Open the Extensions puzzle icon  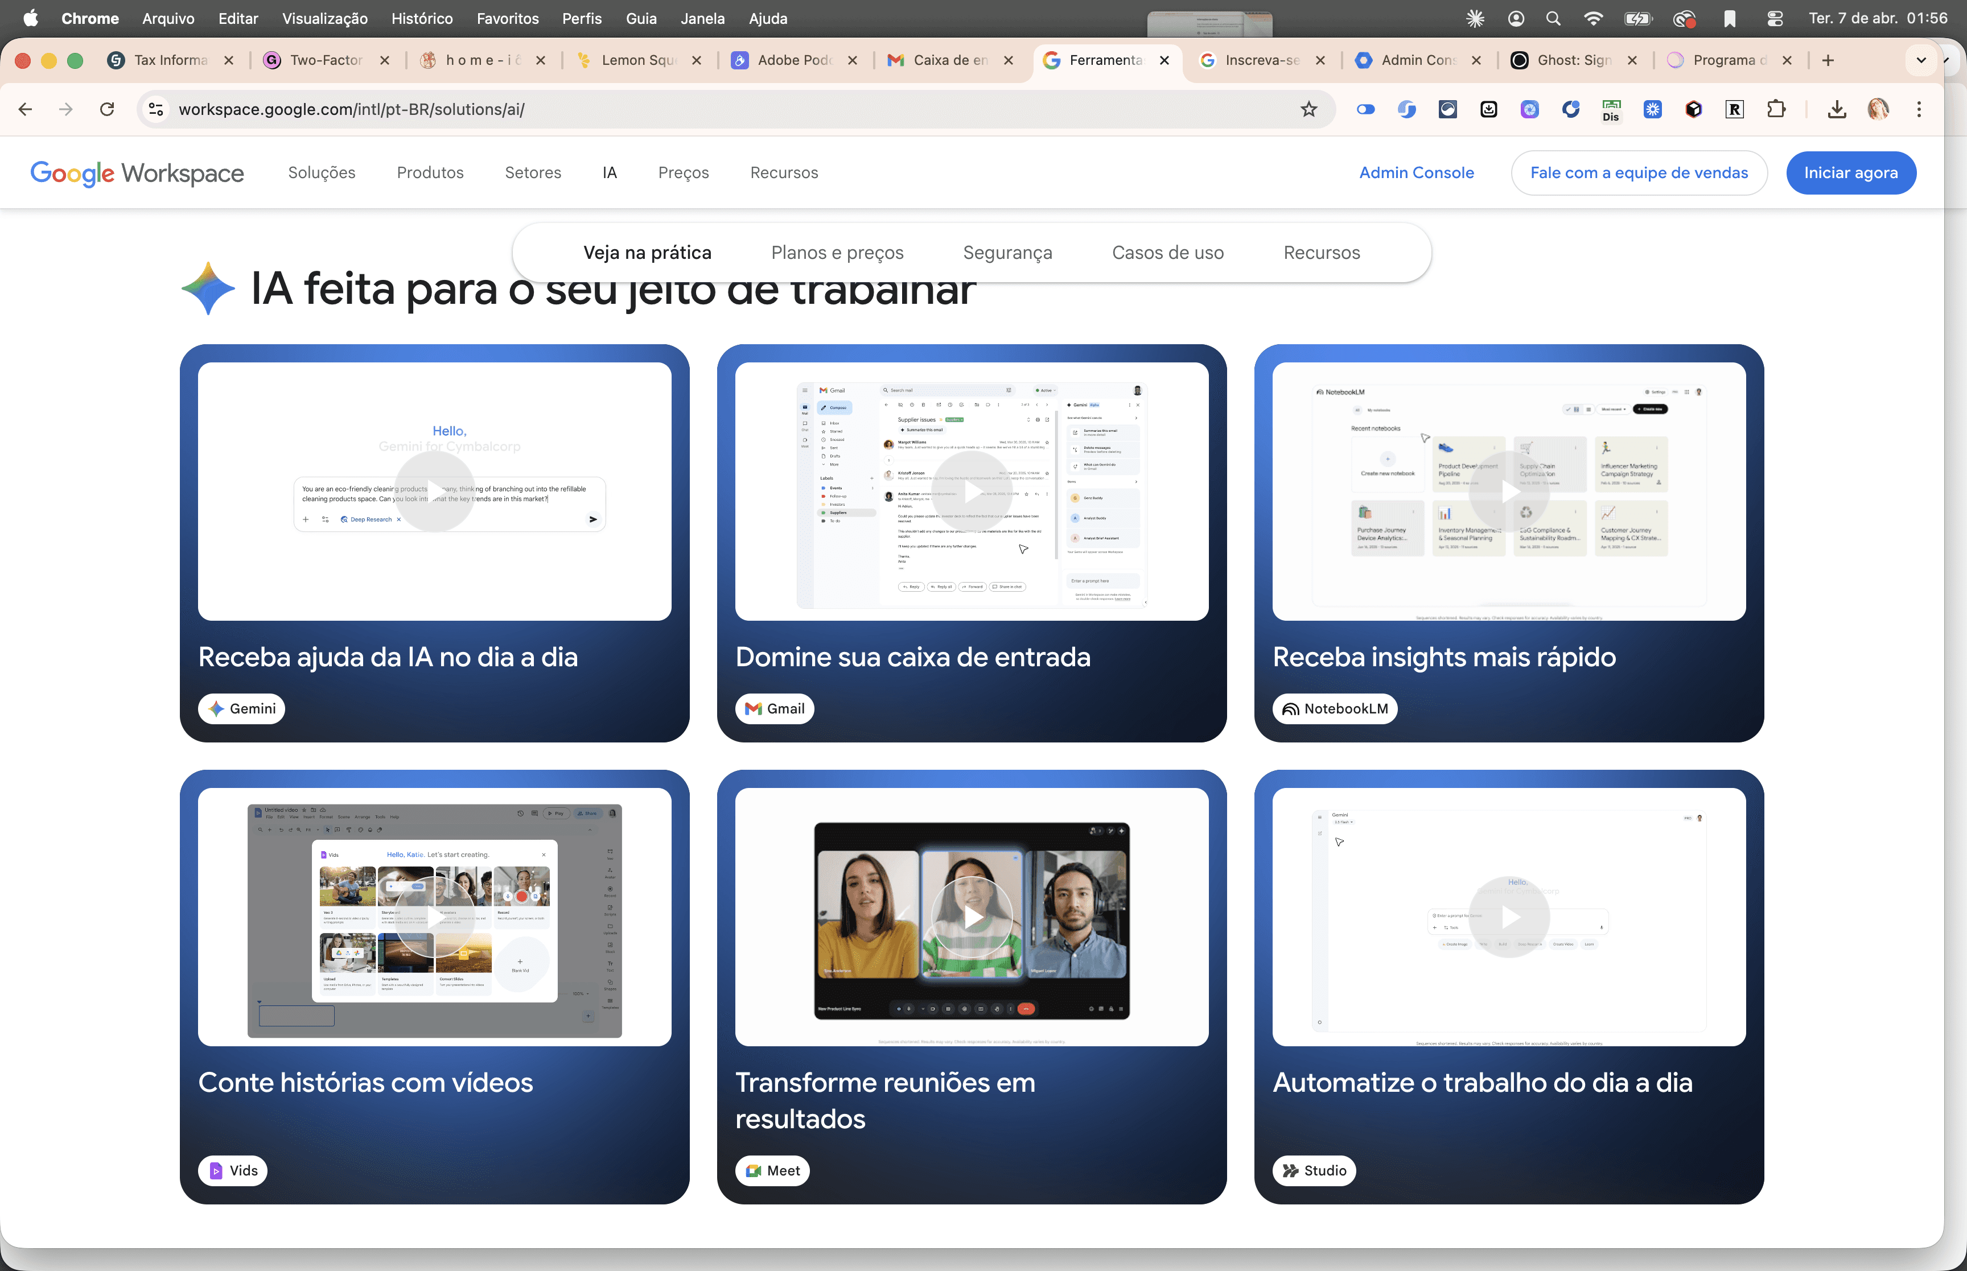pos(1776,109)
